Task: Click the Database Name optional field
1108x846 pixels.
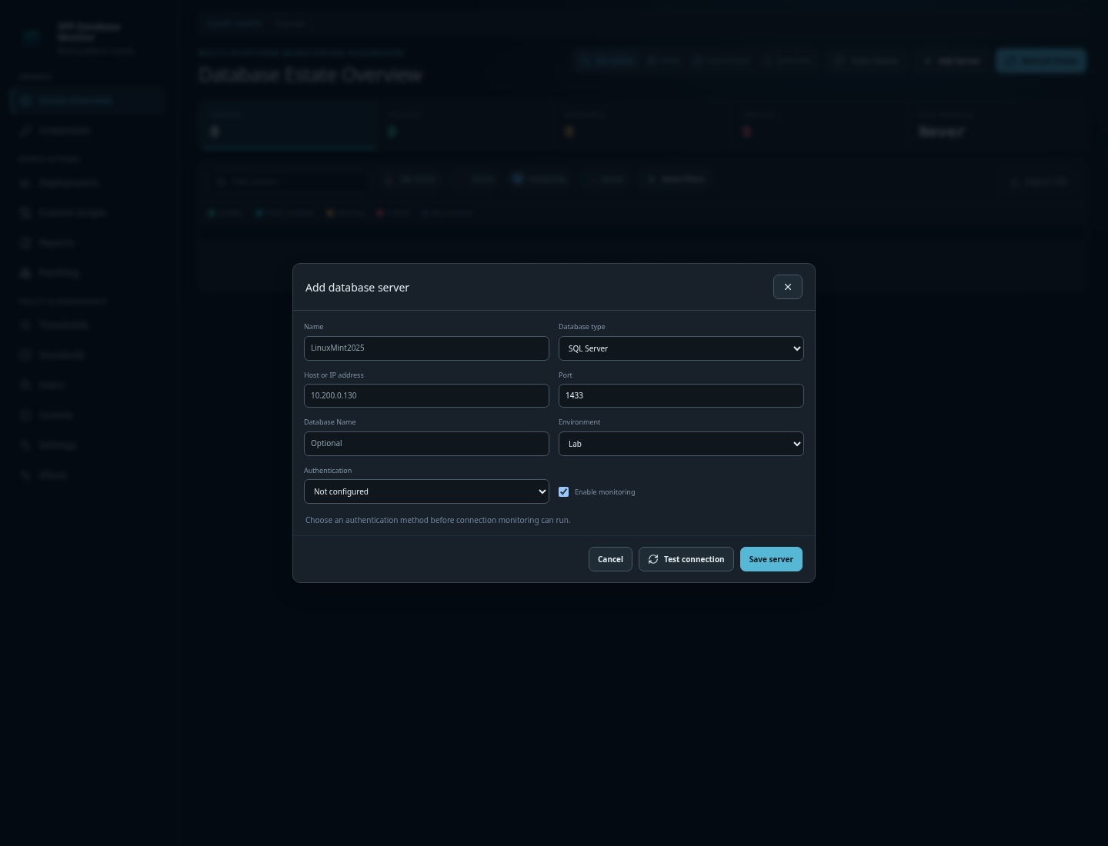Action: 426,443
